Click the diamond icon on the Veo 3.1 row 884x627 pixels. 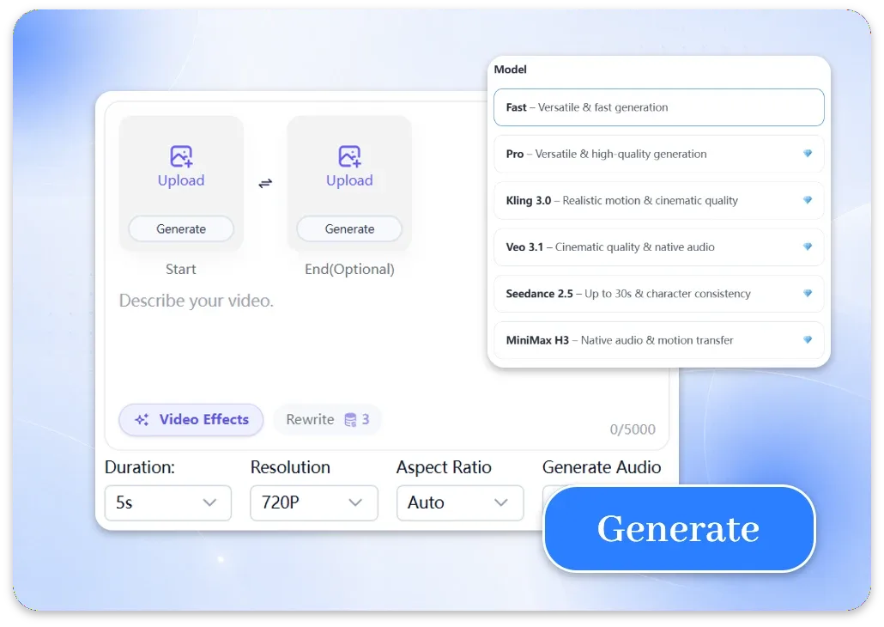click(x=808, y=247)
